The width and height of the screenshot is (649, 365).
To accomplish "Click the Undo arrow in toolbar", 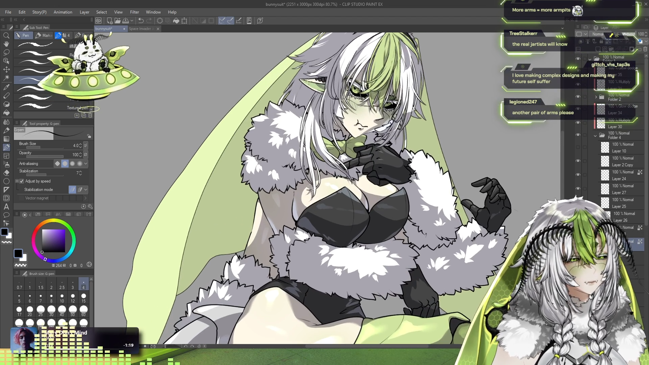I will point(141,21).
